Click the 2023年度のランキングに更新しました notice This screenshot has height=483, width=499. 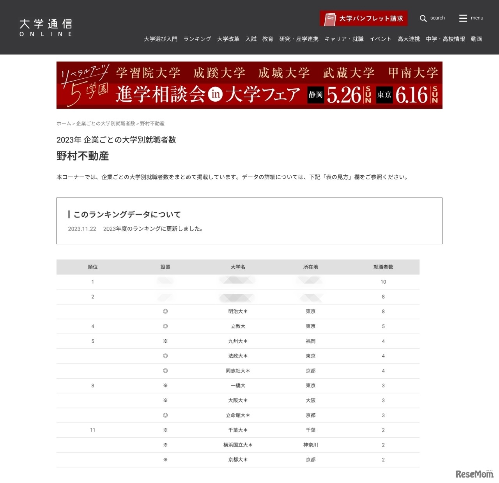[x=153, y=229]
